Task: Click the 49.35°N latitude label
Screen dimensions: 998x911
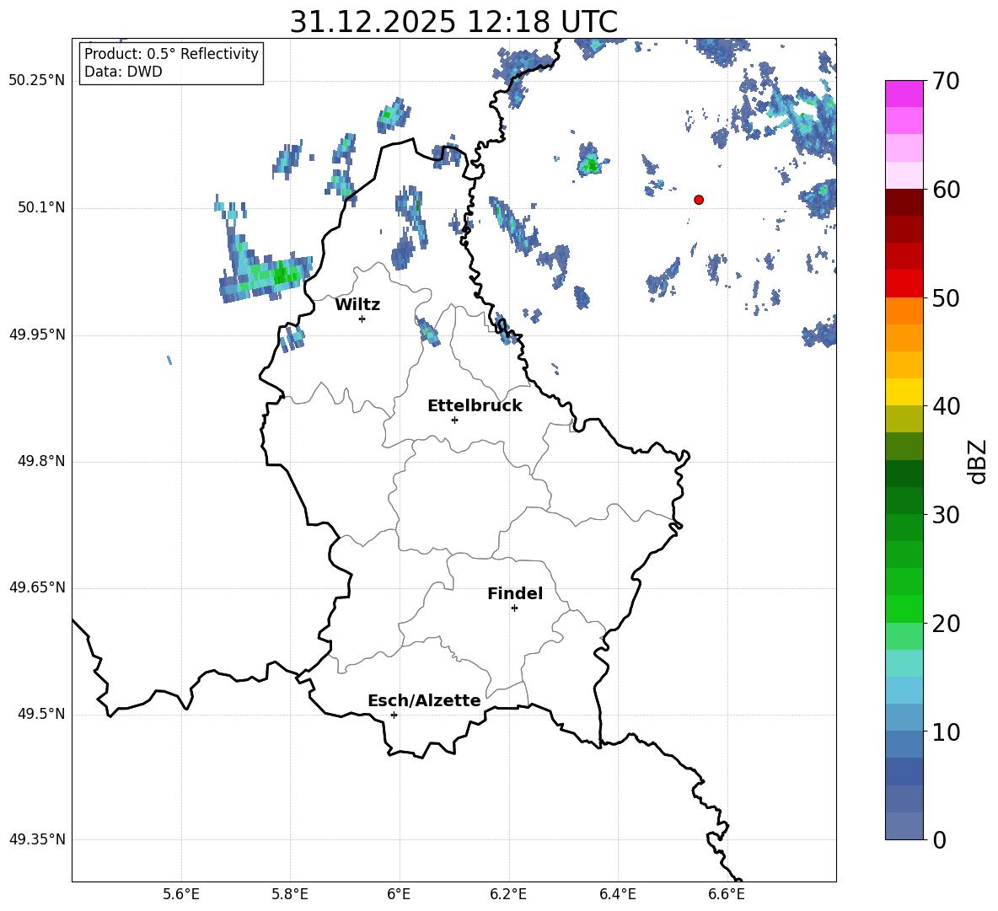Action: pyautogui.click(x=37, y=839)
